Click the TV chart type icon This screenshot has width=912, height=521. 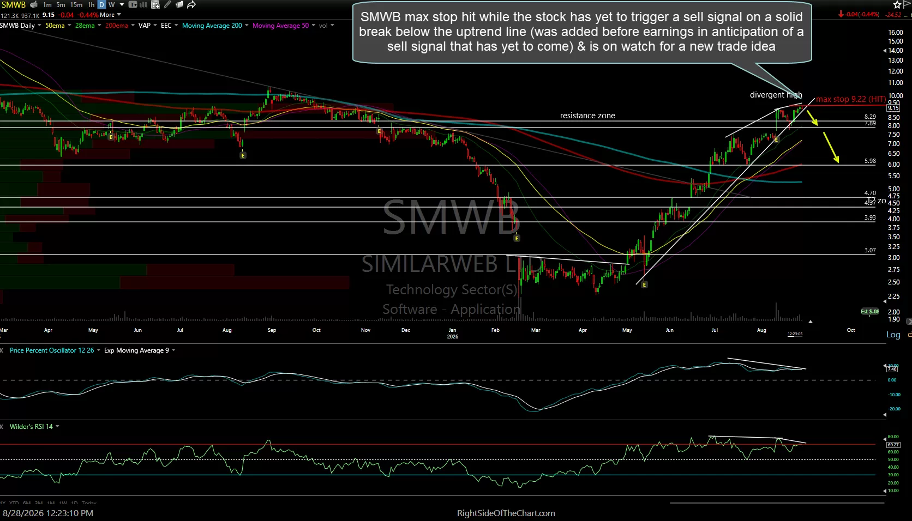(133, 4)
